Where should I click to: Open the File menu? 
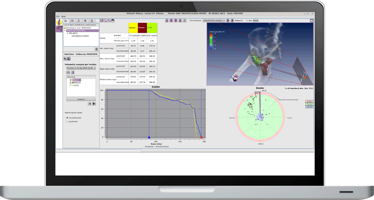tap(58, 16)
